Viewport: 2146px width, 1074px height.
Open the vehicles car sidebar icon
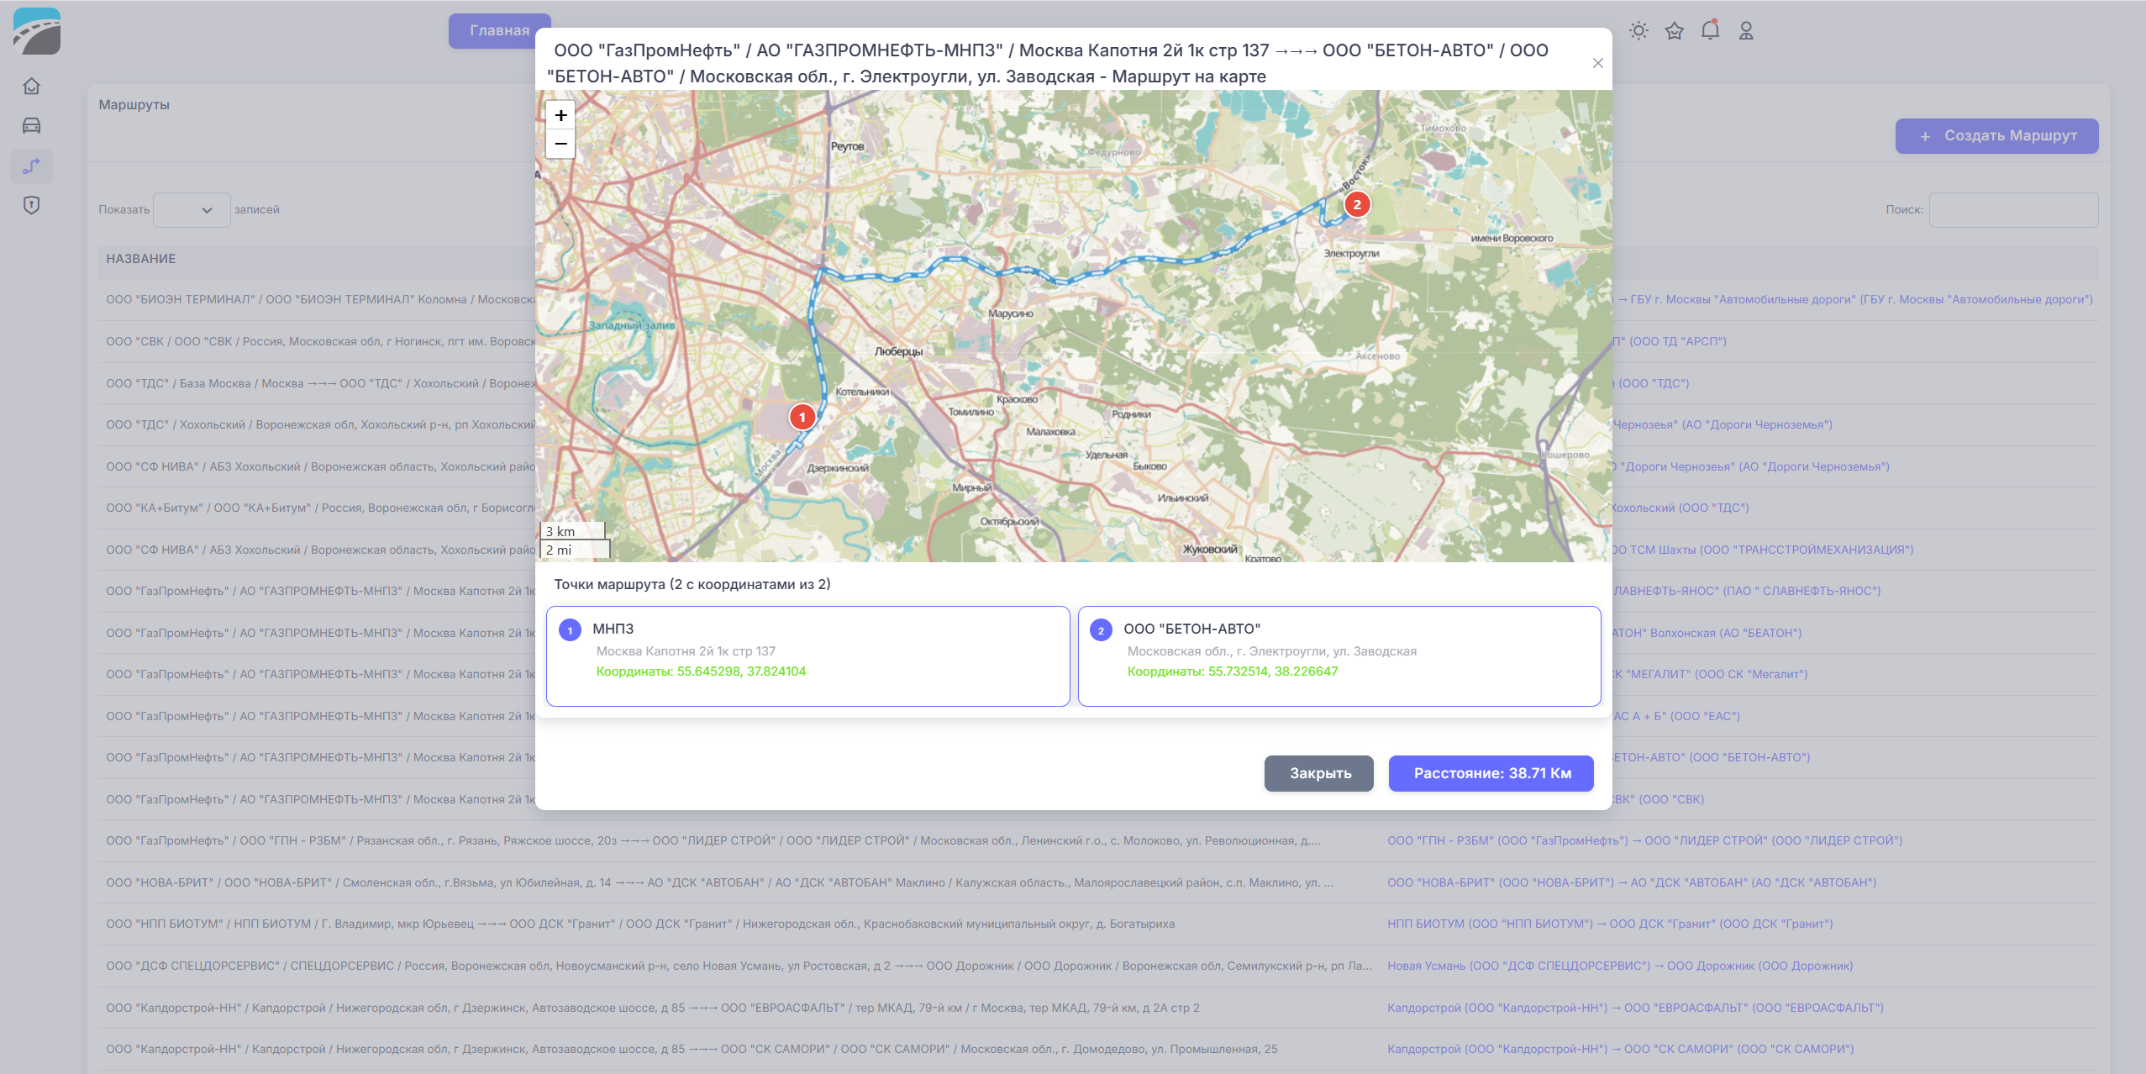(x=32, y=126)
